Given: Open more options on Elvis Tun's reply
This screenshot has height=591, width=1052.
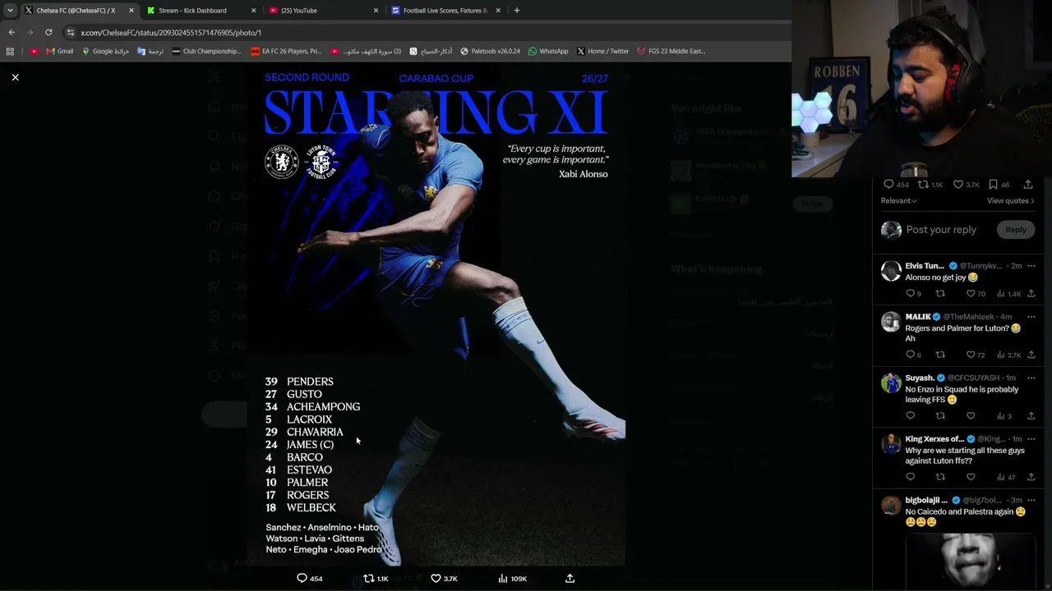Looking at the screenshot, I should pyautogui.click(x=1031, y=266).
